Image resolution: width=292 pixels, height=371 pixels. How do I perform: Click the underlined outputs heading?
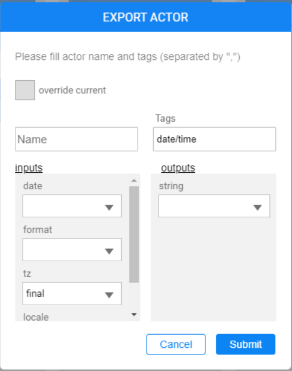coord(178,168)
